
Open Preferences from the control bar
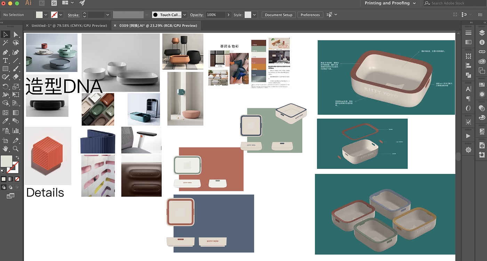click(x=310, y=15)
